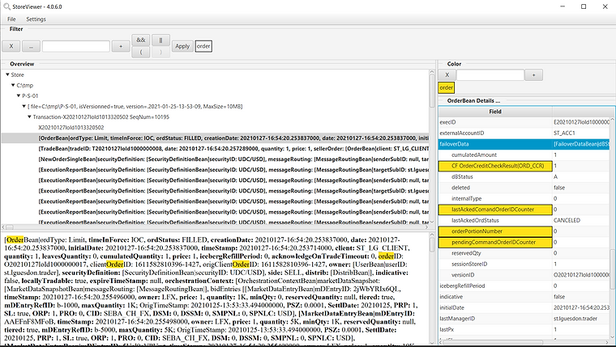Screen dimensions: 616x347
Task: Open the Settings menu
Action: click(36, 19)
